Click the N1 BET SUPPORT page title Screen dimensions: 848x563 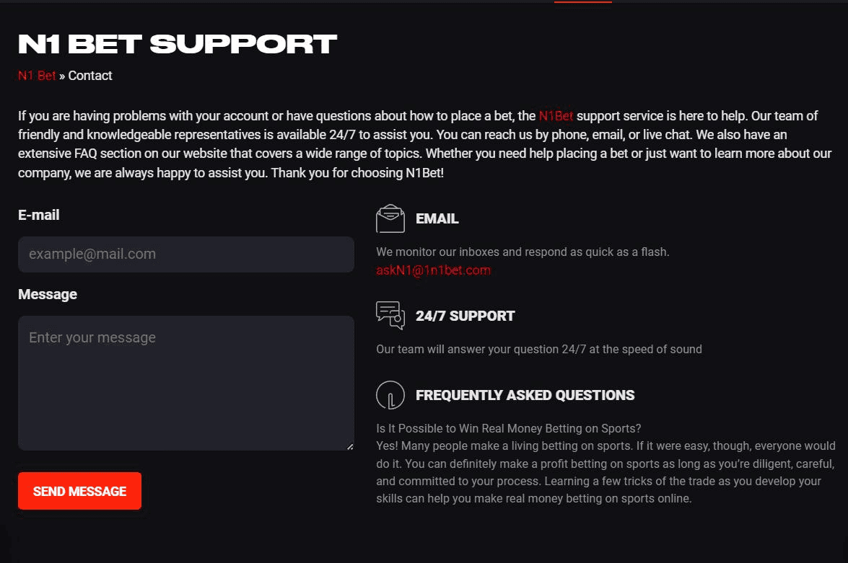178,44
